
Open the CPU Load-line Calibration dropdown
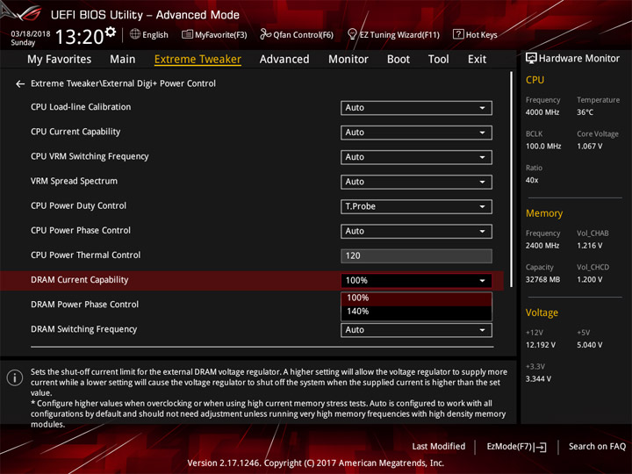point(416,108)
